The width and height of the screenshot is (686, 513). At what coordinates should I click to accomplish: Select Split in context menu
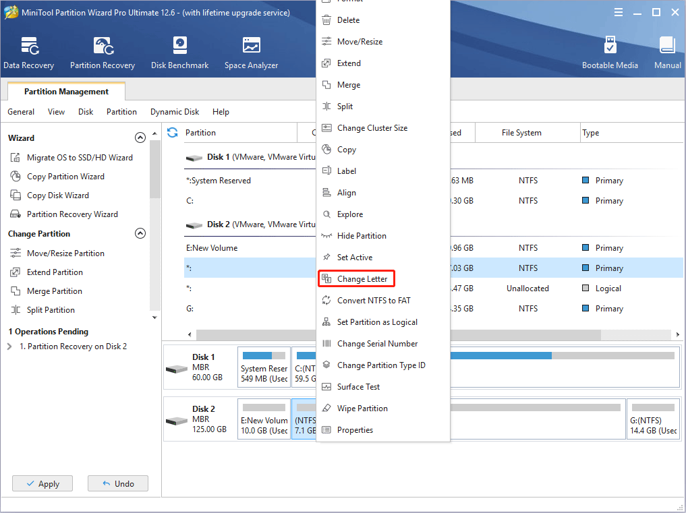pyautogui.click(x=383, y=107)
